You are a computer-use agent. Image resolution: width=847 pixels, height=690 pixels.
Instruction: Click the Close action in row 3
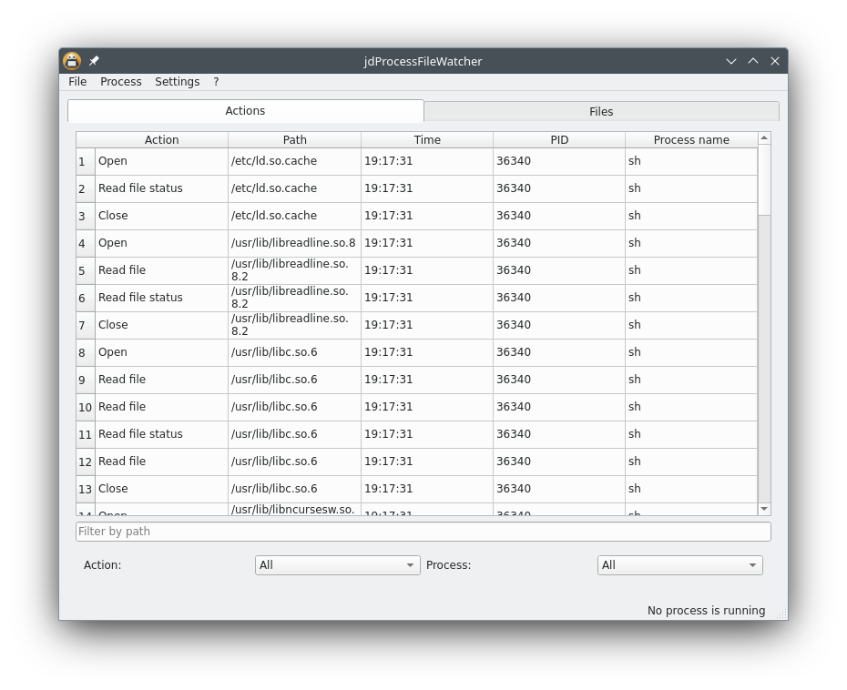[161, 216]
